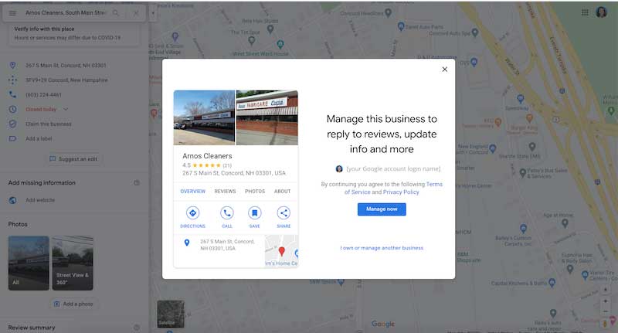
Task: Click the blue location pin beside card address
Action: point(187,243)
